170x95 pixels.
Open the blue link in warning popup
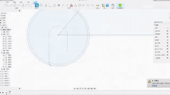pyautogui.click(x=155, y=85)
